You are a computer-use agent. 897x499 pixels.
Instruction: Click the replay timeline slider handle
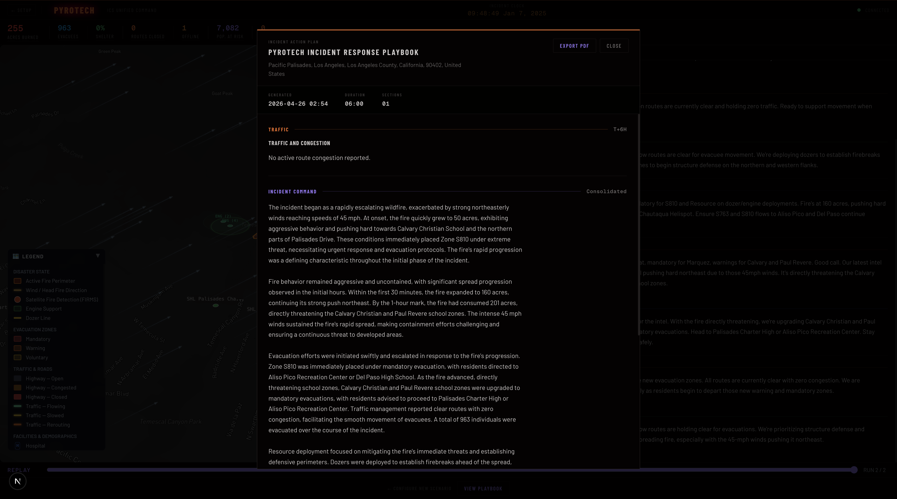[854, 470]
